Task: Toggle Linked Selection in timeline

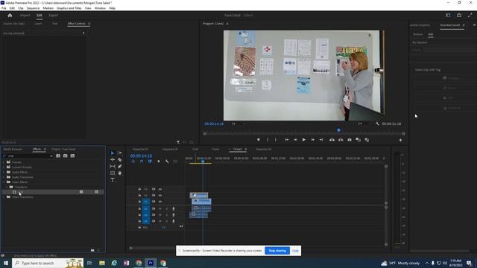Action: tap(150, 162)
